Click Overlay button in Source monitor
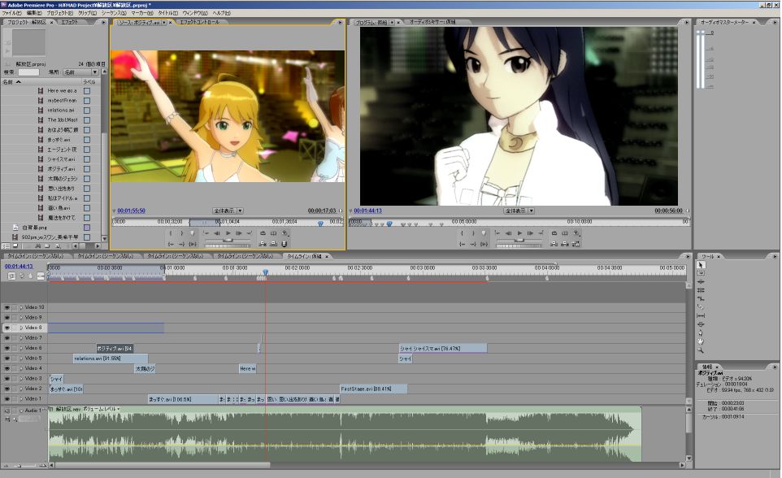Screen dimensions: 782x478 coord(273,244)
